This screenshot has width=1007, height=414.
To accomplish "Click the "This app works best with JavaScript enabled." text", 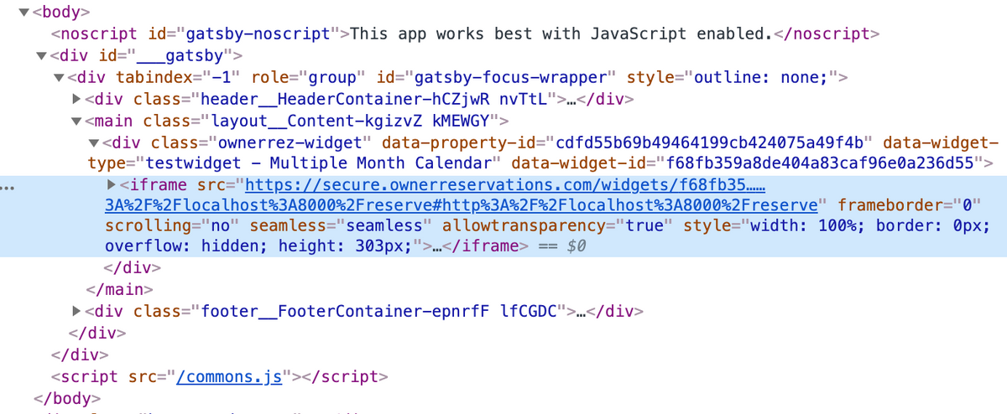I will pos(561,34).
